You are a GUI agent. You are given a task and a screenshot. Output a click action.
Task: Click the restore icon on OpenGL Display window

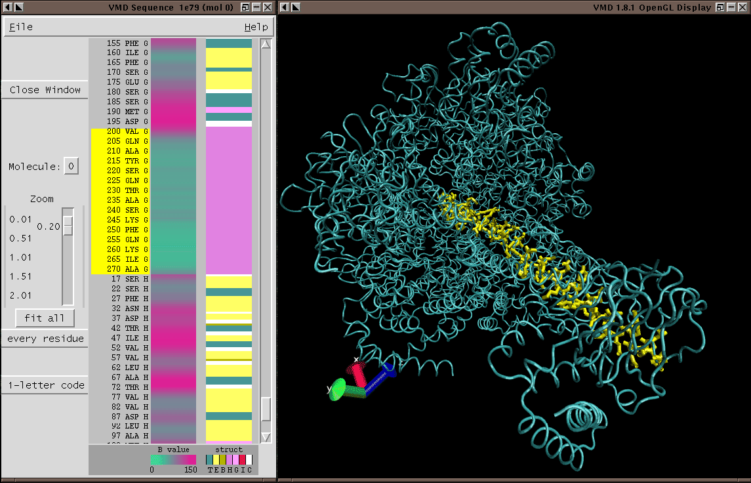coord(720,7)
